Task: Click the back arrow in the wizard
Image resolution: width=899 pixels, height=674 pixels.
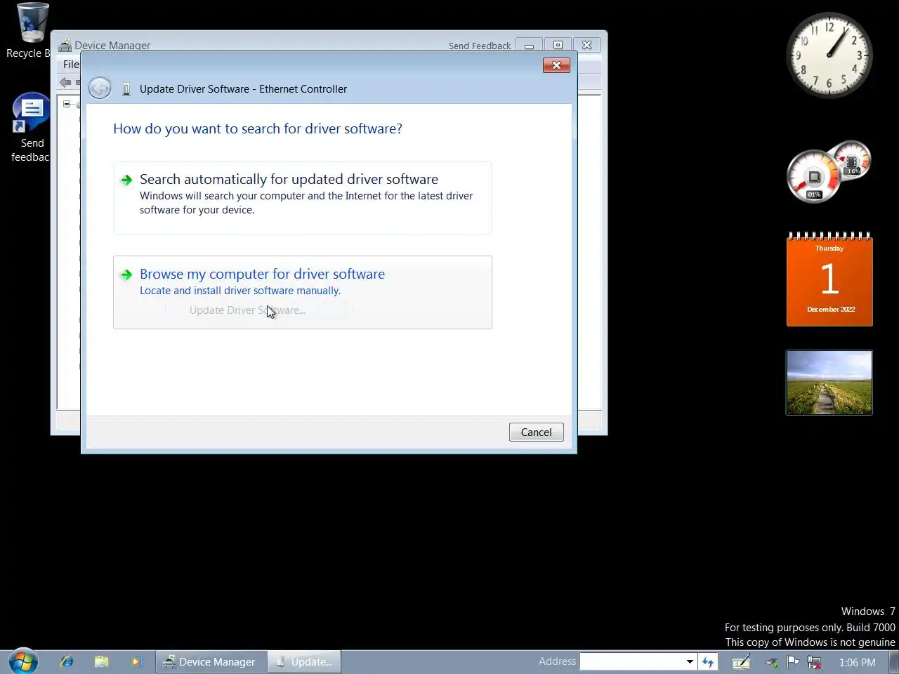Action: (100, 88)
